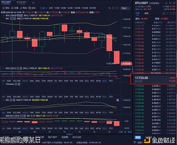The height and width of the screenshot is (145, 177).
Task: Set 1s refresh rate
Action: click(x=109, y=8)
